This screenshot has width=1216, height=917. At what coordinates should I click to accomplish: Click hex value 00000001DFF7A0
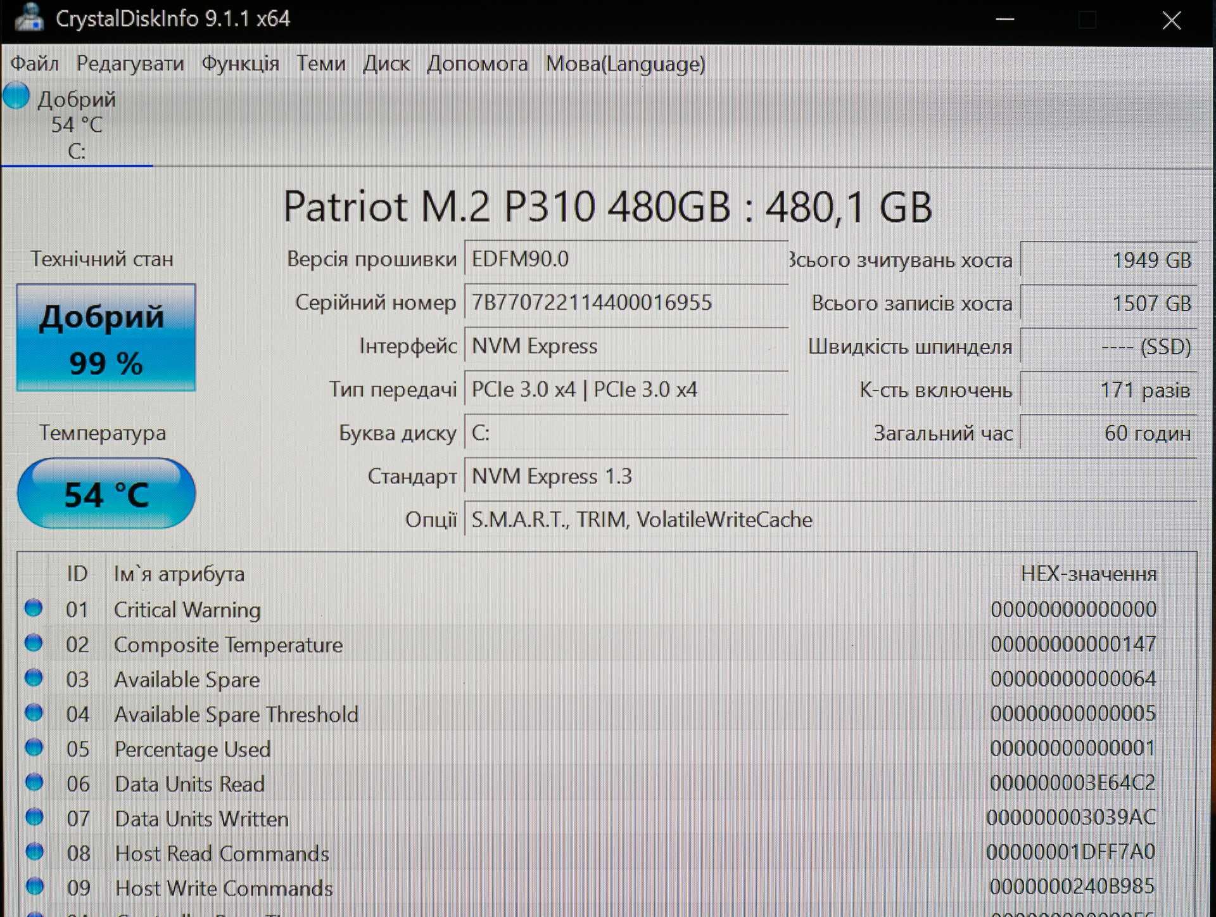[1071, 852]
